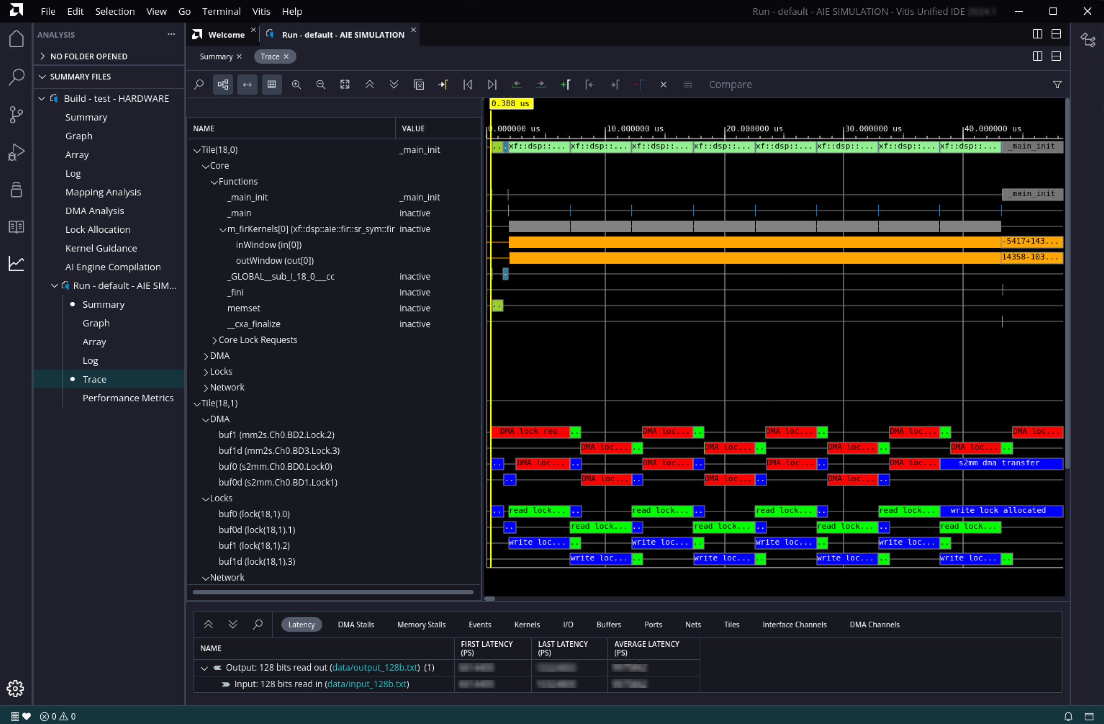Open the Terminal menu
The height and width of the screenshot is (724, 1104).
pyautogui.click(x=221, y=11)
